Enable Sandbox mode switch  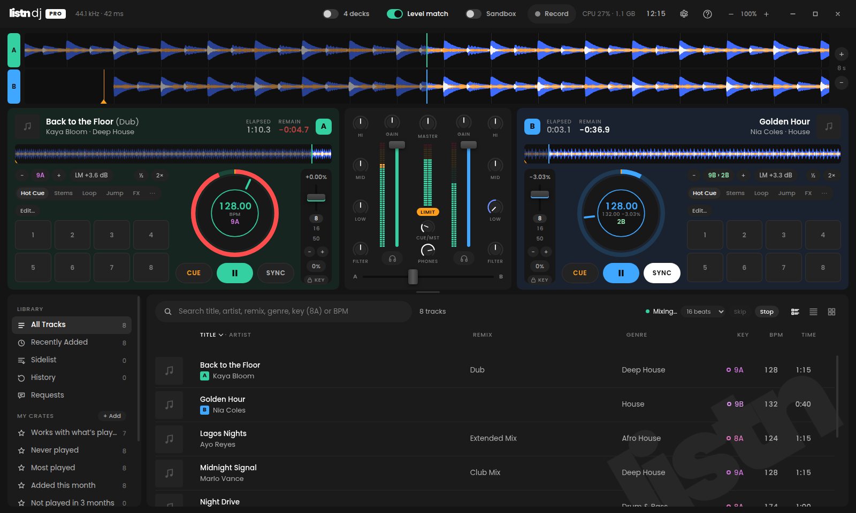(x=473, y=14)
